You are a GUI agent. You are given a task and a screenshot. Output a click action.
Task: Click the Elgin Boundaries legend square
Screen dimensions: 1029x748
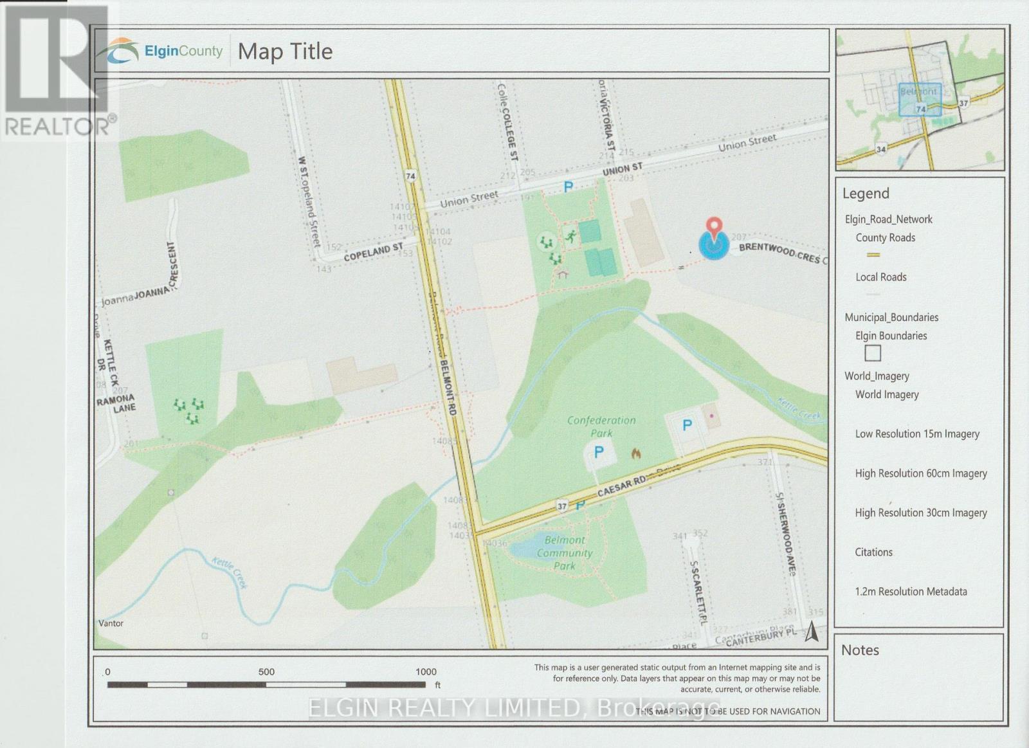pyautogui.click(x=872, y=353)
